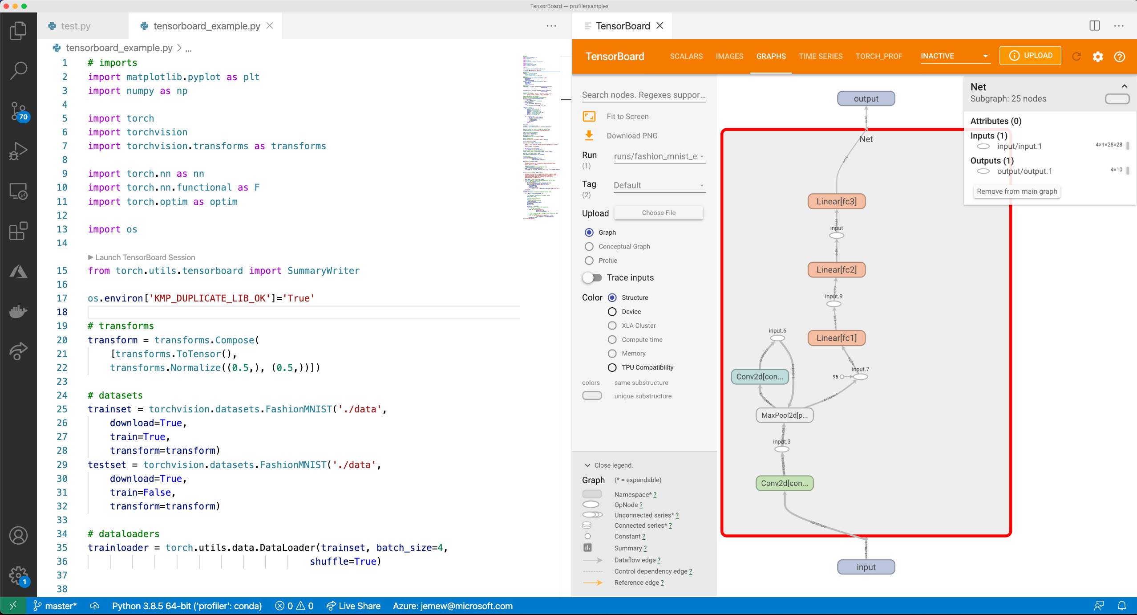Image resolution: width=1137 pixels, height=615 pixels.
Task: Open the Extensions view
Action: point(18,231)
